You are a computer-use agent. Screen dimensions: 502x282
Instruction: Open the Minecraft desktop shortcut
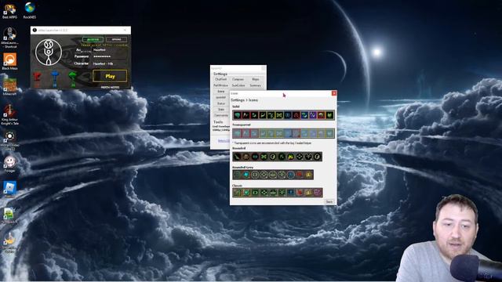[9, 86]
